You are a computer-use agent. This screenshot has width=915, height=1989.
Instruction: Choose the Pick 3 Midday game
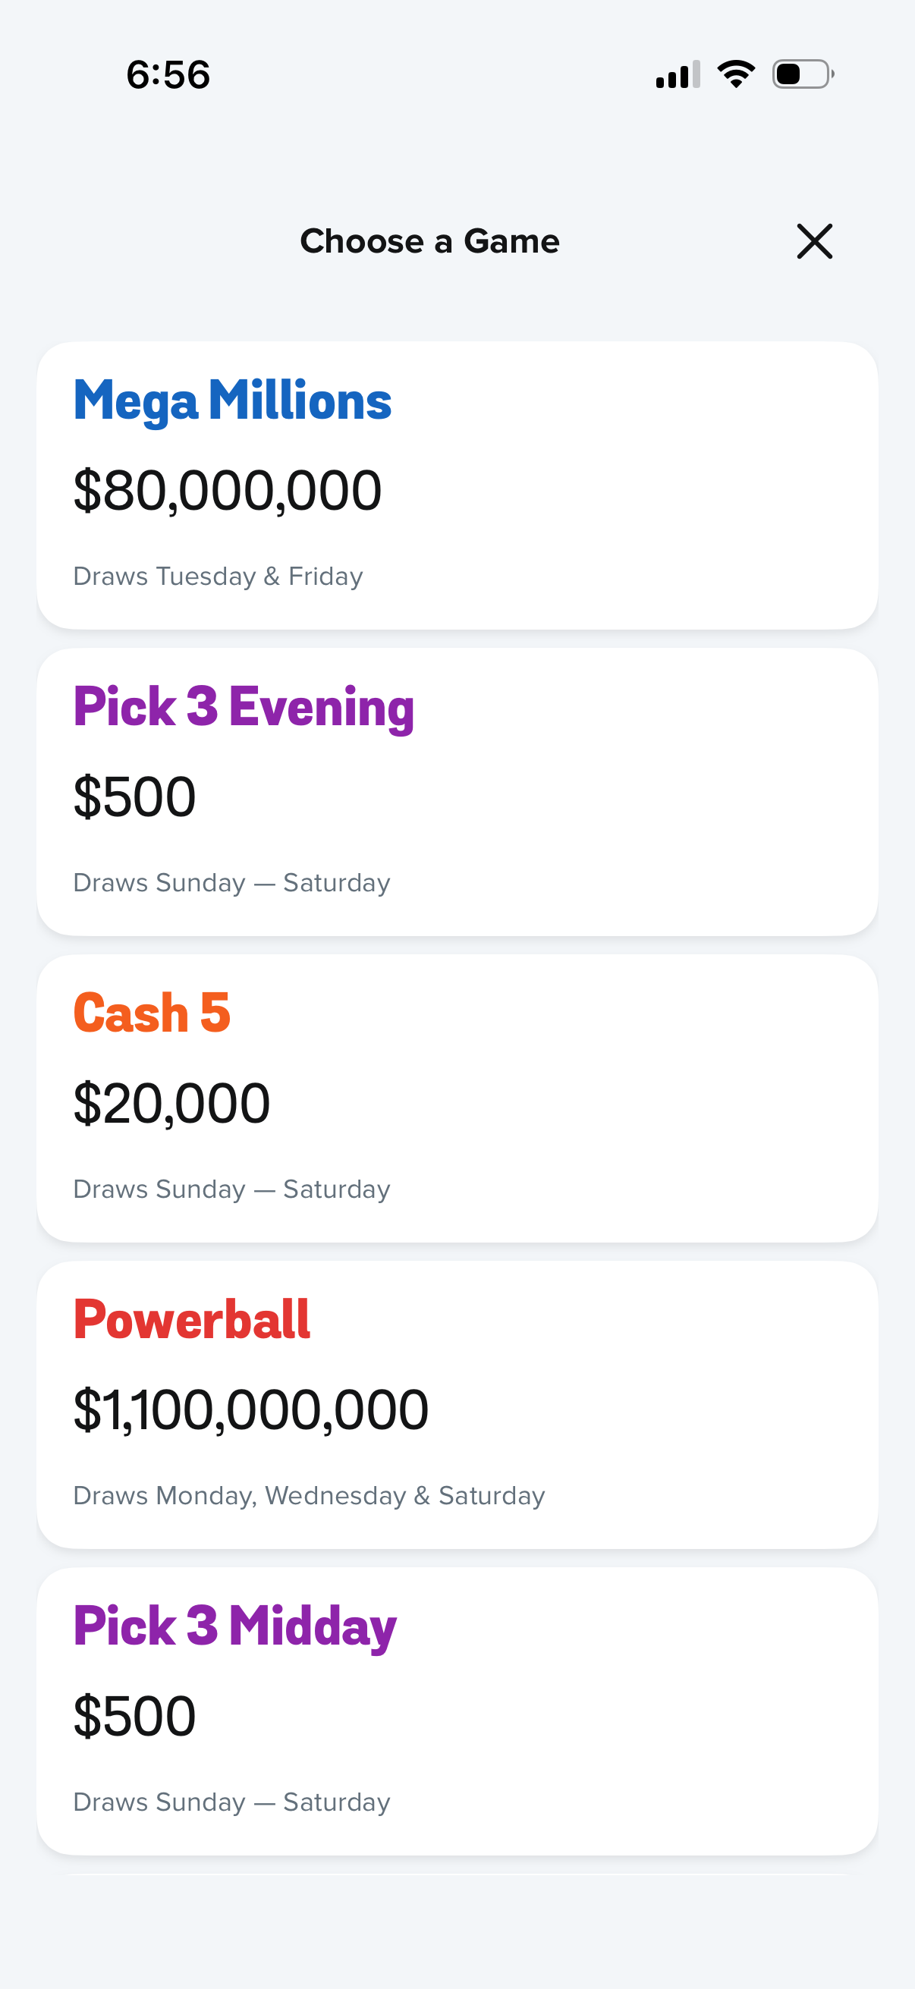(234, 1626)
